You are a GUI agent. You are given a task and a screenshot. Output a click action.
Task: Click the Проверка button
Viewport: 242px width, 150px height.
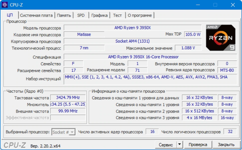[x=198, y=145]
